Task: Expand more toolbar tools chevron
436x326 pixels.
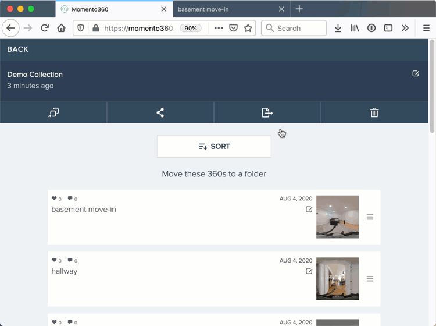Action: click(405, 28)
